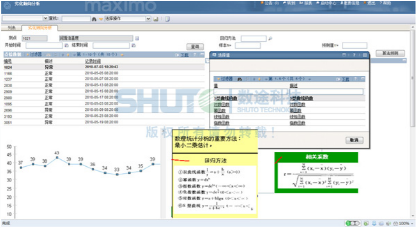Click 退出 to sign out
Viewport: 416px width, 228px height.
(369, 3)
